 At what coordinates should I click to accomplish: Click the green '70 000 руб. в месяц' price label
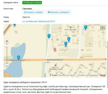32,3
